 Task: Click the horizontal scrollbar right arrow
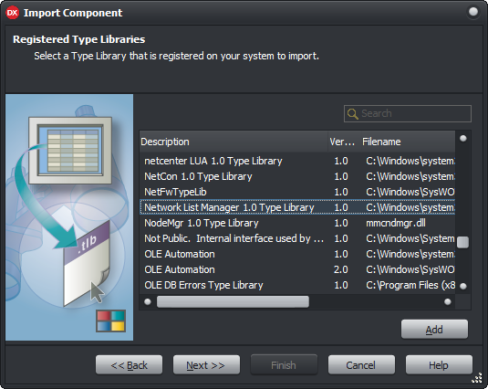(448, 301)
